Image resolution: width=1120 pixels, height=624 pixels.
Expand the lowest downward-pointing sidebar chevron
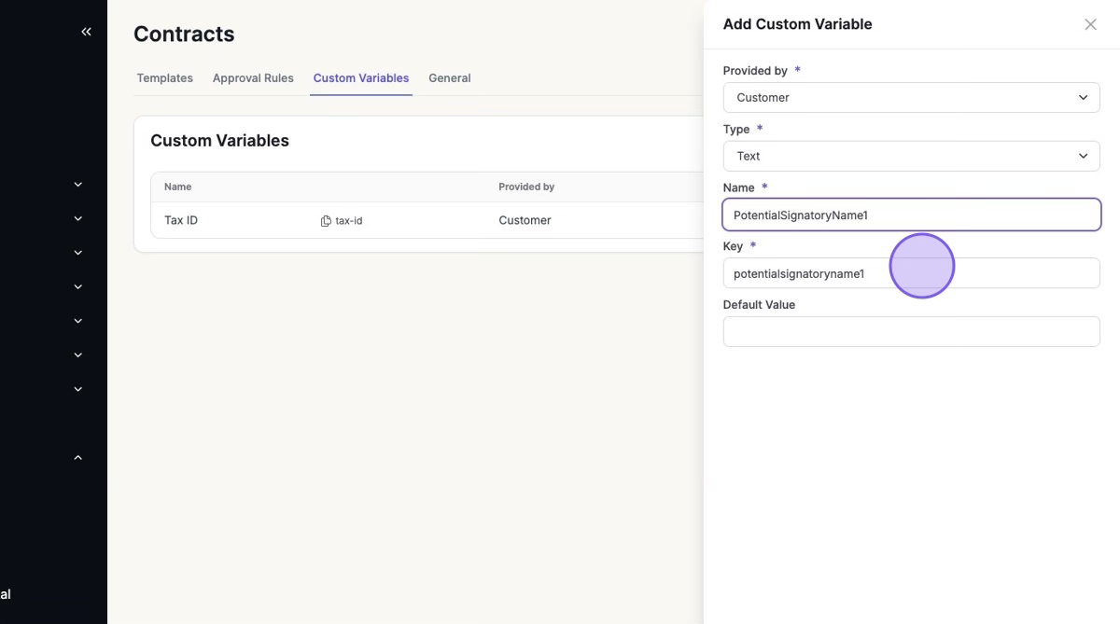78,389
